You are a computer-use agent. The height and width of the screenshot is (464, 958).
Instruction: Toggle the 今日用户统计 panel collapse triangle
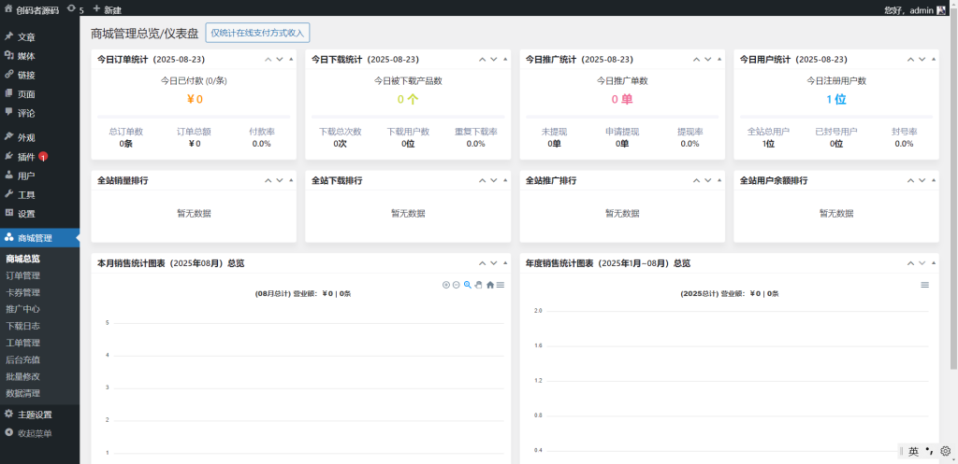pos(933,59)
